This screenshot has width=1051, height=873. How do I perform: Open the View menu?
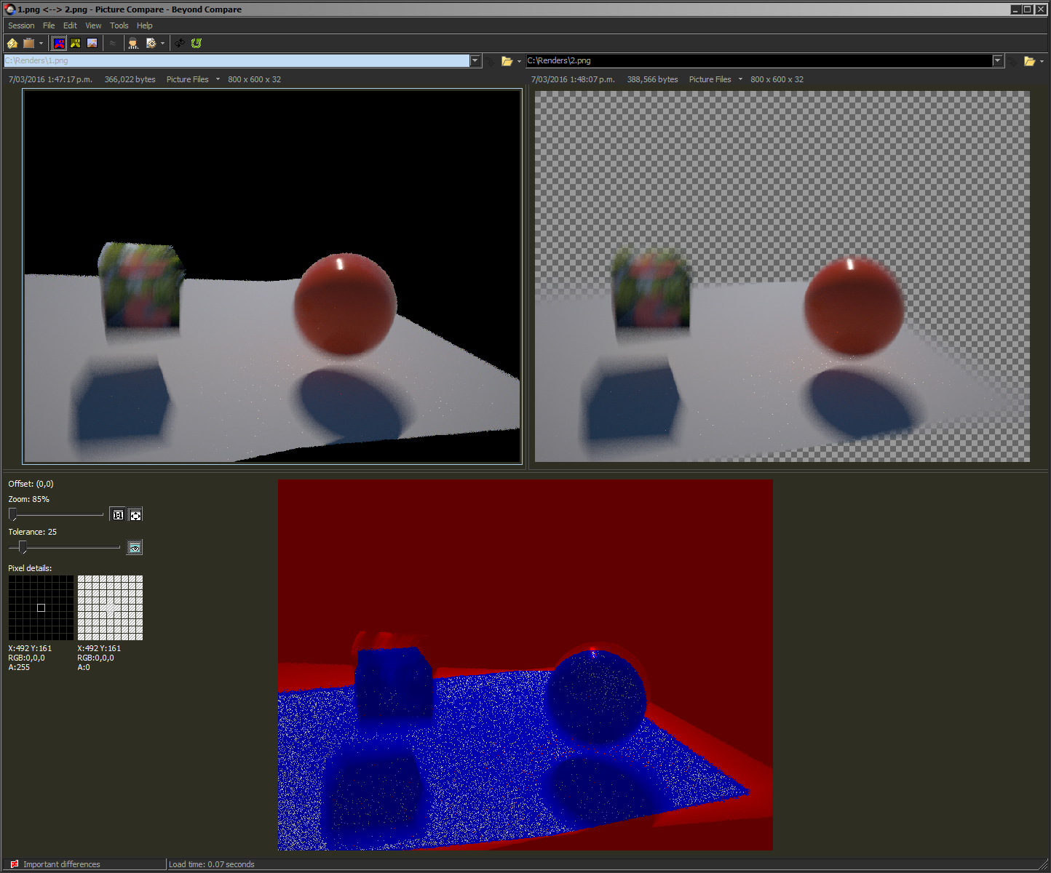[93, 25]
